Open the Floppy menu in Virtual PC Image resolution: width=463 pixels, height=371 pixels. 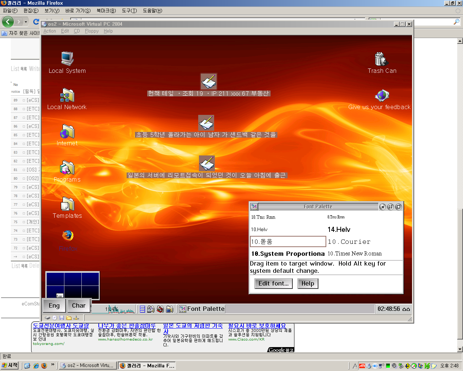point(92,31)
